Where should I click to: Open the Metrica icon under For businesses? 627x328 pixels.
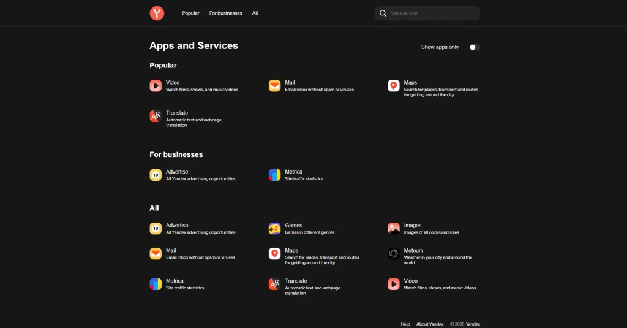tap(274, 175)
